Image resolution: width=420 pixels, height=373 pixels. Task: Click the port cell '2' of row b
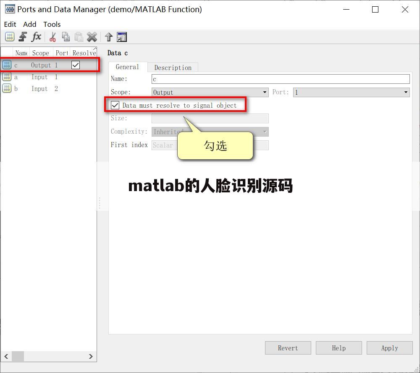[x=56, y=88]
